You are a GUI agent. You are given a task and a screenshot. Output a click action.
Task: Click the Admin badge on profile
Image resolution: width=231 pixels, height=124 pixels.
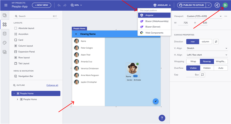135,76
